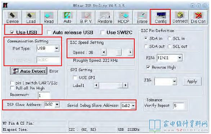Click the Dis Con toolbar icon
211x134 pixels.
point(198,18)
